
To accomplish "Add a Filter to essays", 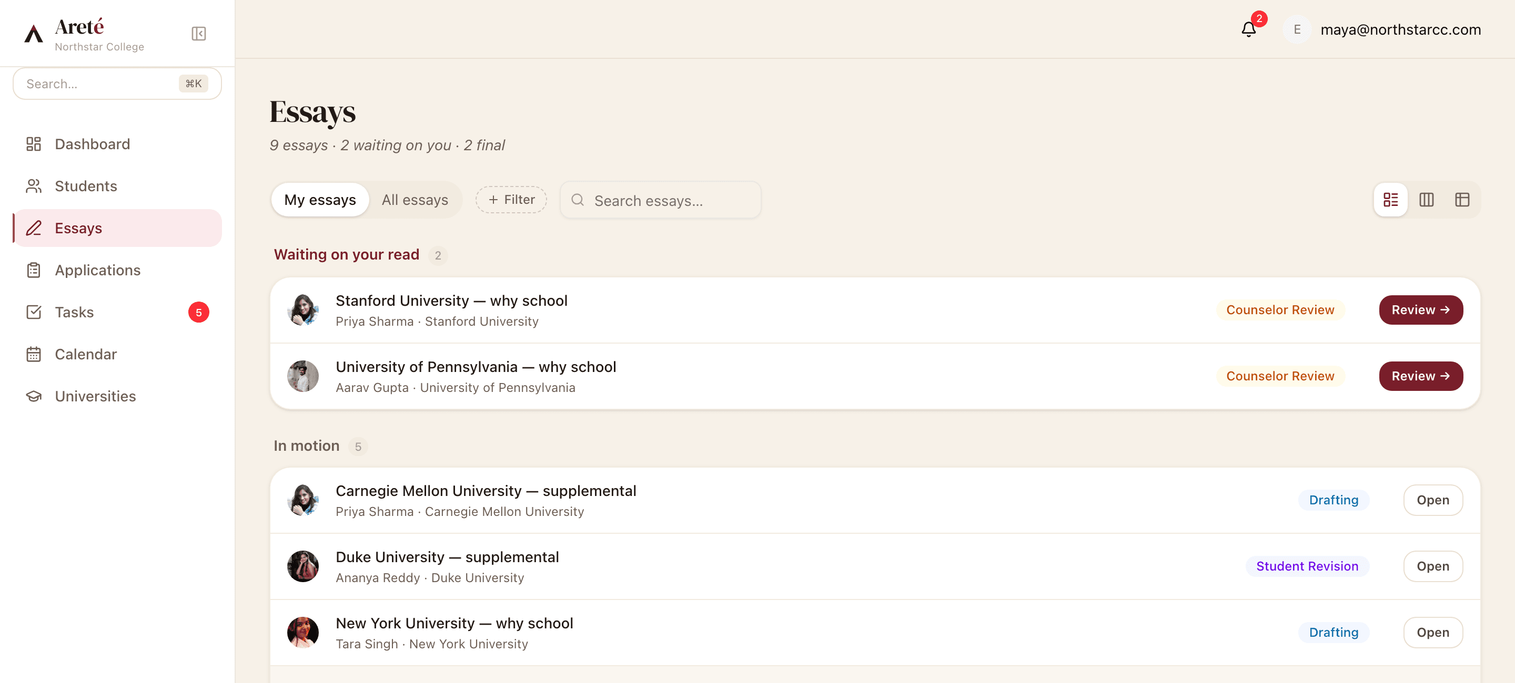I will (511, 200).
